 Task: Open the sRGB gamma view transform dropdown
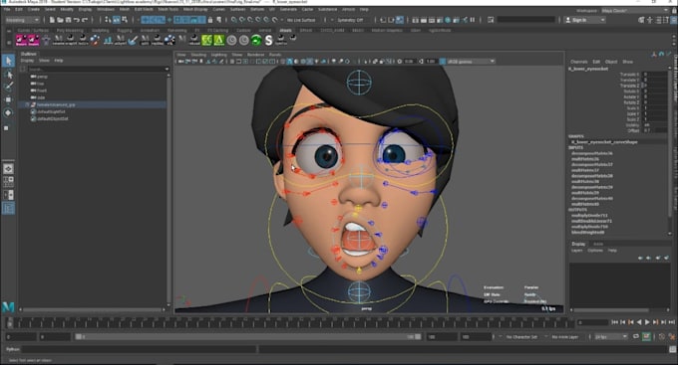(471, 62)
